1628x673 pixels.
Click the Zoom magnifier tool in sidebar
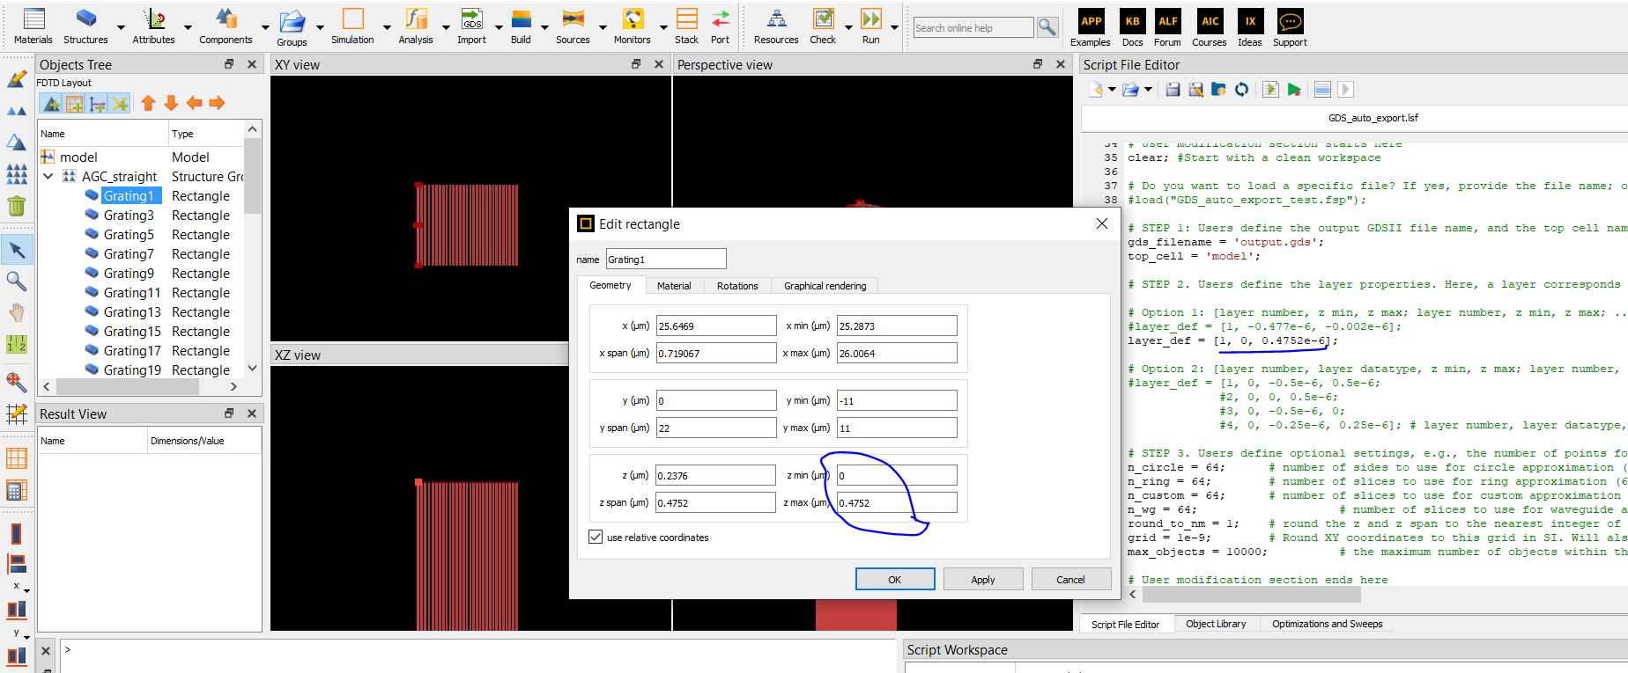[x=16, y=282]
